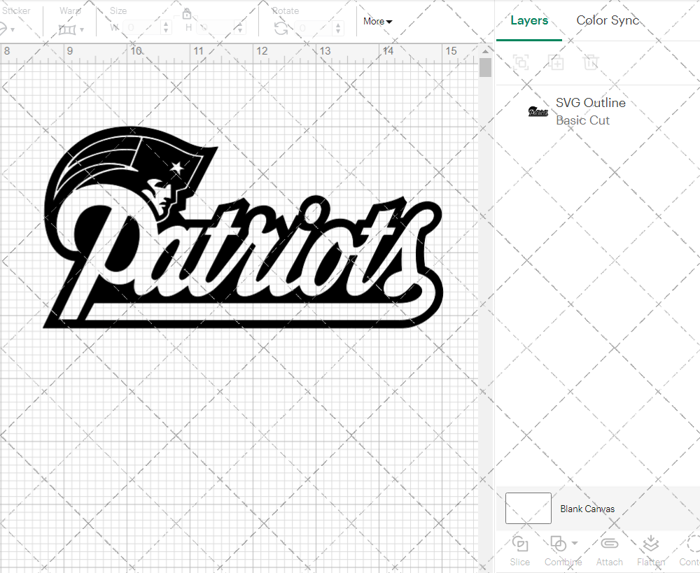Click the Rotate angle input field
Image resolution: width=700 pixels, height=573 pixels.
[x=314, y=28]
